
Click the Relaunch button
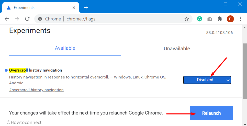[x=211, y=113]
